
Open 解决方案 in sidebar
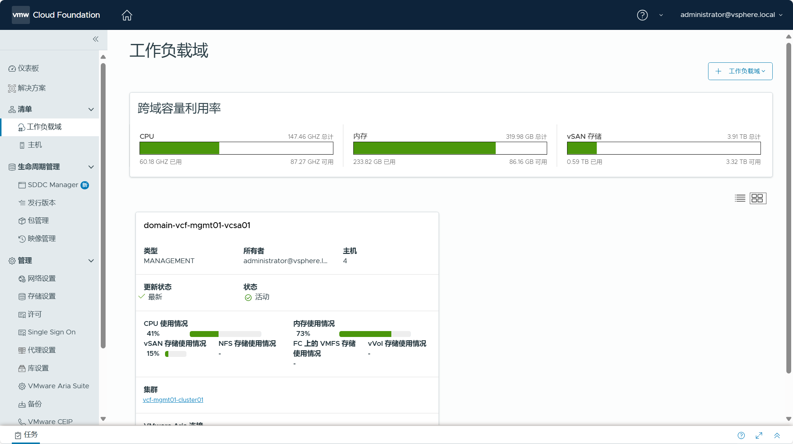tap(32, 88)
